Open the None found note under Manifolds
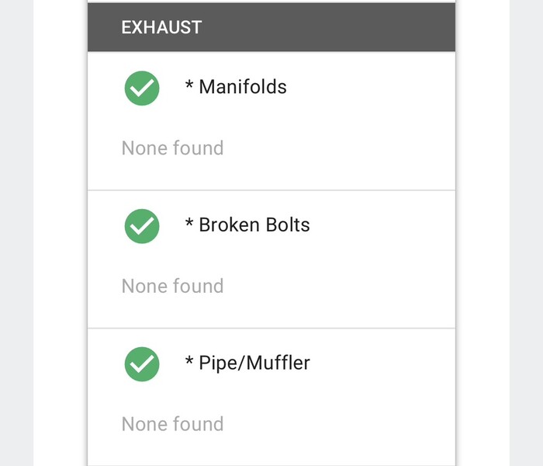This screenshot has height=466, width=543. (x=172, y=148)
